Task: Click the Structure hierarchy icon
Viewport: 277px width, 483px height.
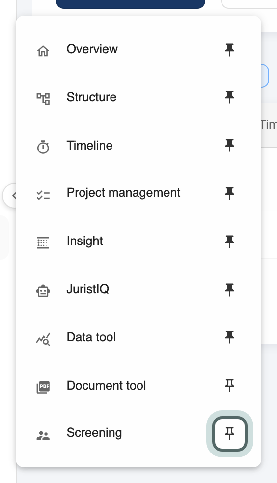Action: tap(43, 99)
